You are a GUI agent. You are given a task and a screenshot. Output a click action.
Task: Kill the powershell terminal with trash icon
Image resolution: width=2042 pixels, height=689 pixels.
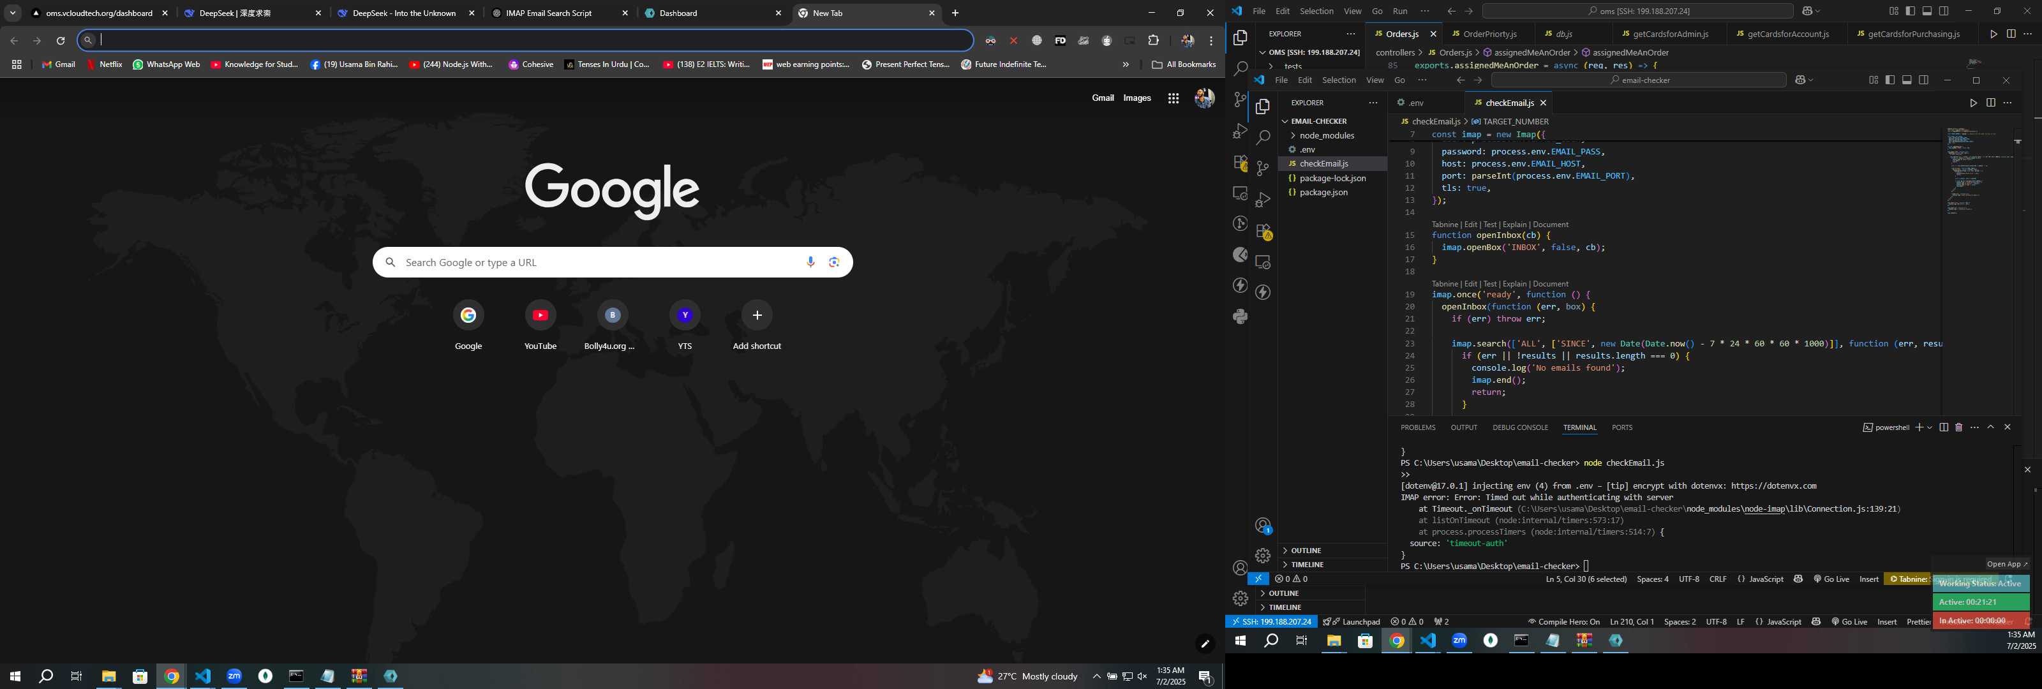tap(1959, 427)
